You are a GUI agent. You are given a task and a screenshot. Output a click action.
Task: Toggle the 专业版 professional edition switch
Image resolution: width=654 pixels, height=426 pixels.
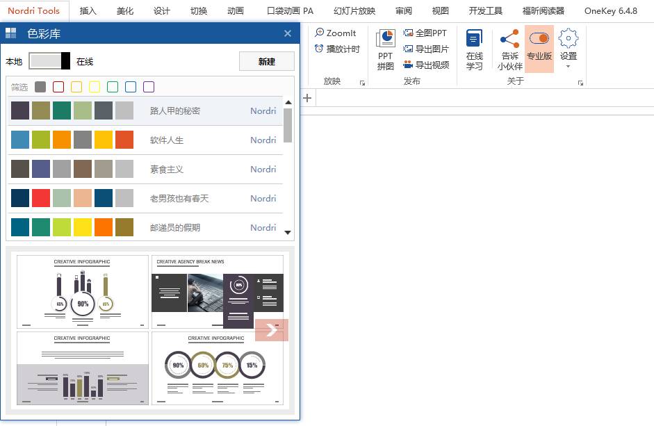click(x=539, y=49)
